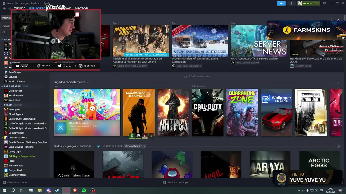Open Steam from the taskbar

(x=57, y=190)
